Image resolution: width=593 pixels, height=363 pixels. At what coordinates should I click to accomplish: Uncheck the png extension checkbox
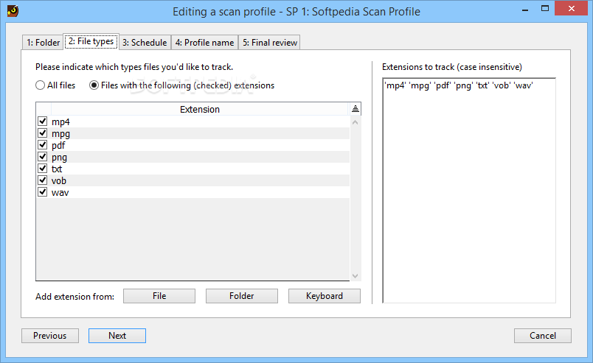click(42, 157)
